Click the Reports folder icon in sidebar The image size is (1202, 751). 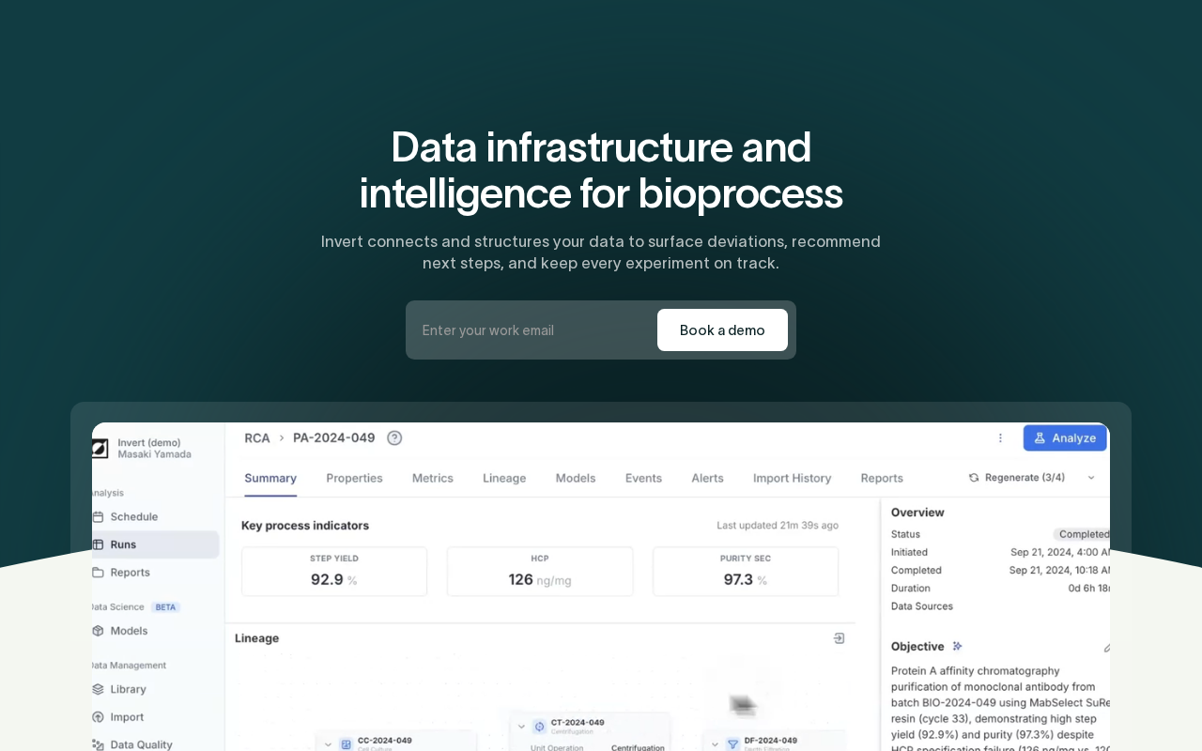[98, 573]
